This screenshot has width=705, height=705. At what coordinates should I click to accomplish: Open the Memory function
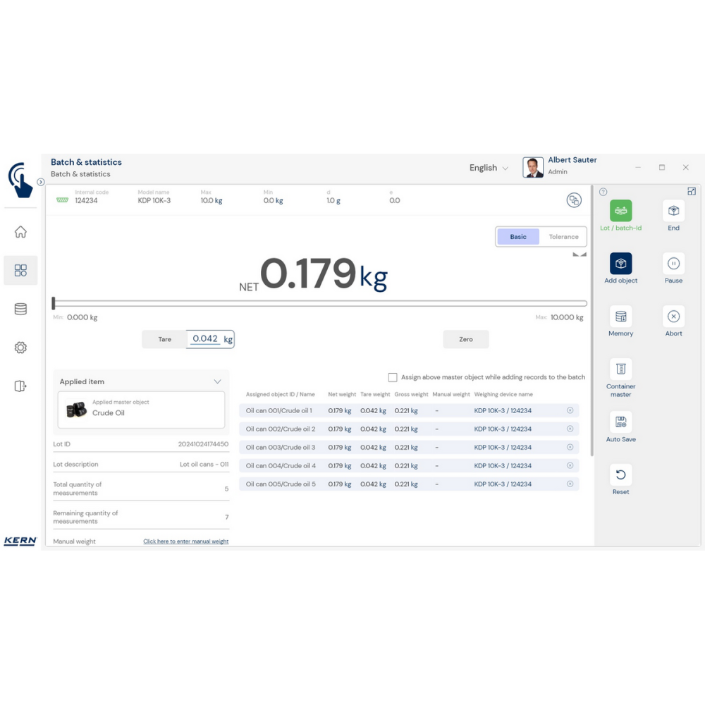point(620,317)
